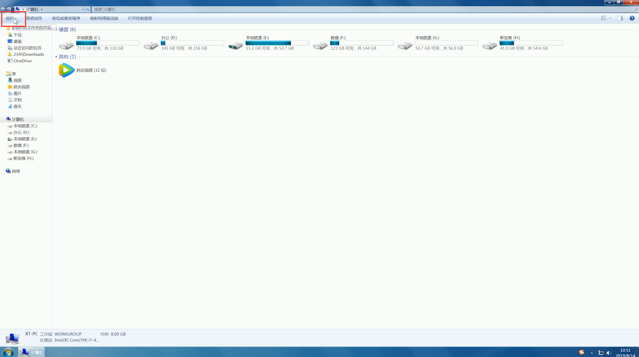Screen dimensions: 639x357
Task: Click the 计算机 taskbar button
Action: click(32, 352)
